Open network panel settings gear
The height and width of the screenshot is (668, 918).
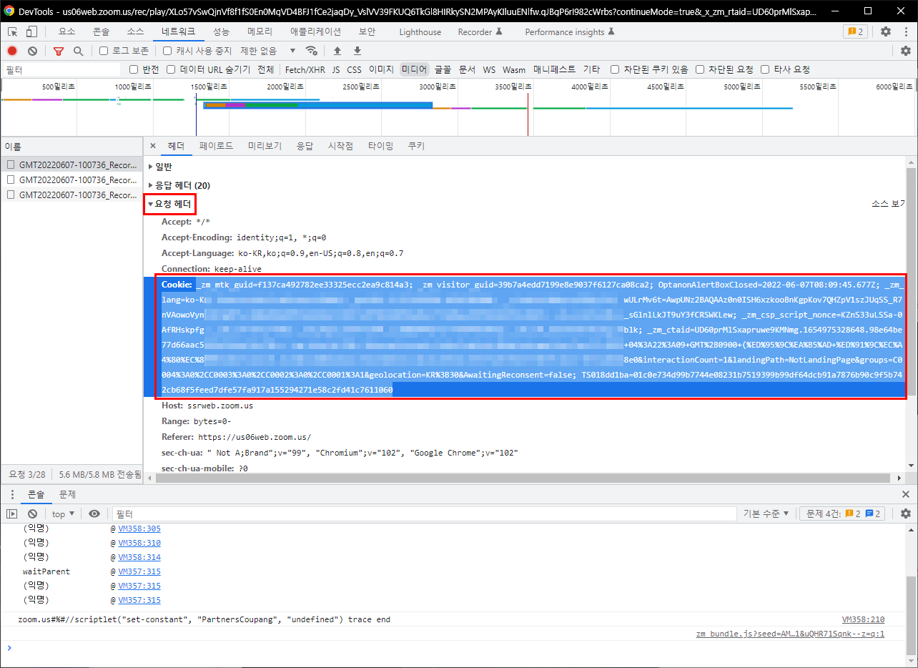click(906, 51)
